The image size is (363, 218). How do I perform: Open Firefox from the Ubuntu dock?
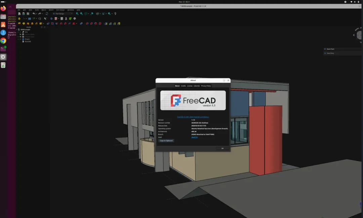(x=3, y=8)
